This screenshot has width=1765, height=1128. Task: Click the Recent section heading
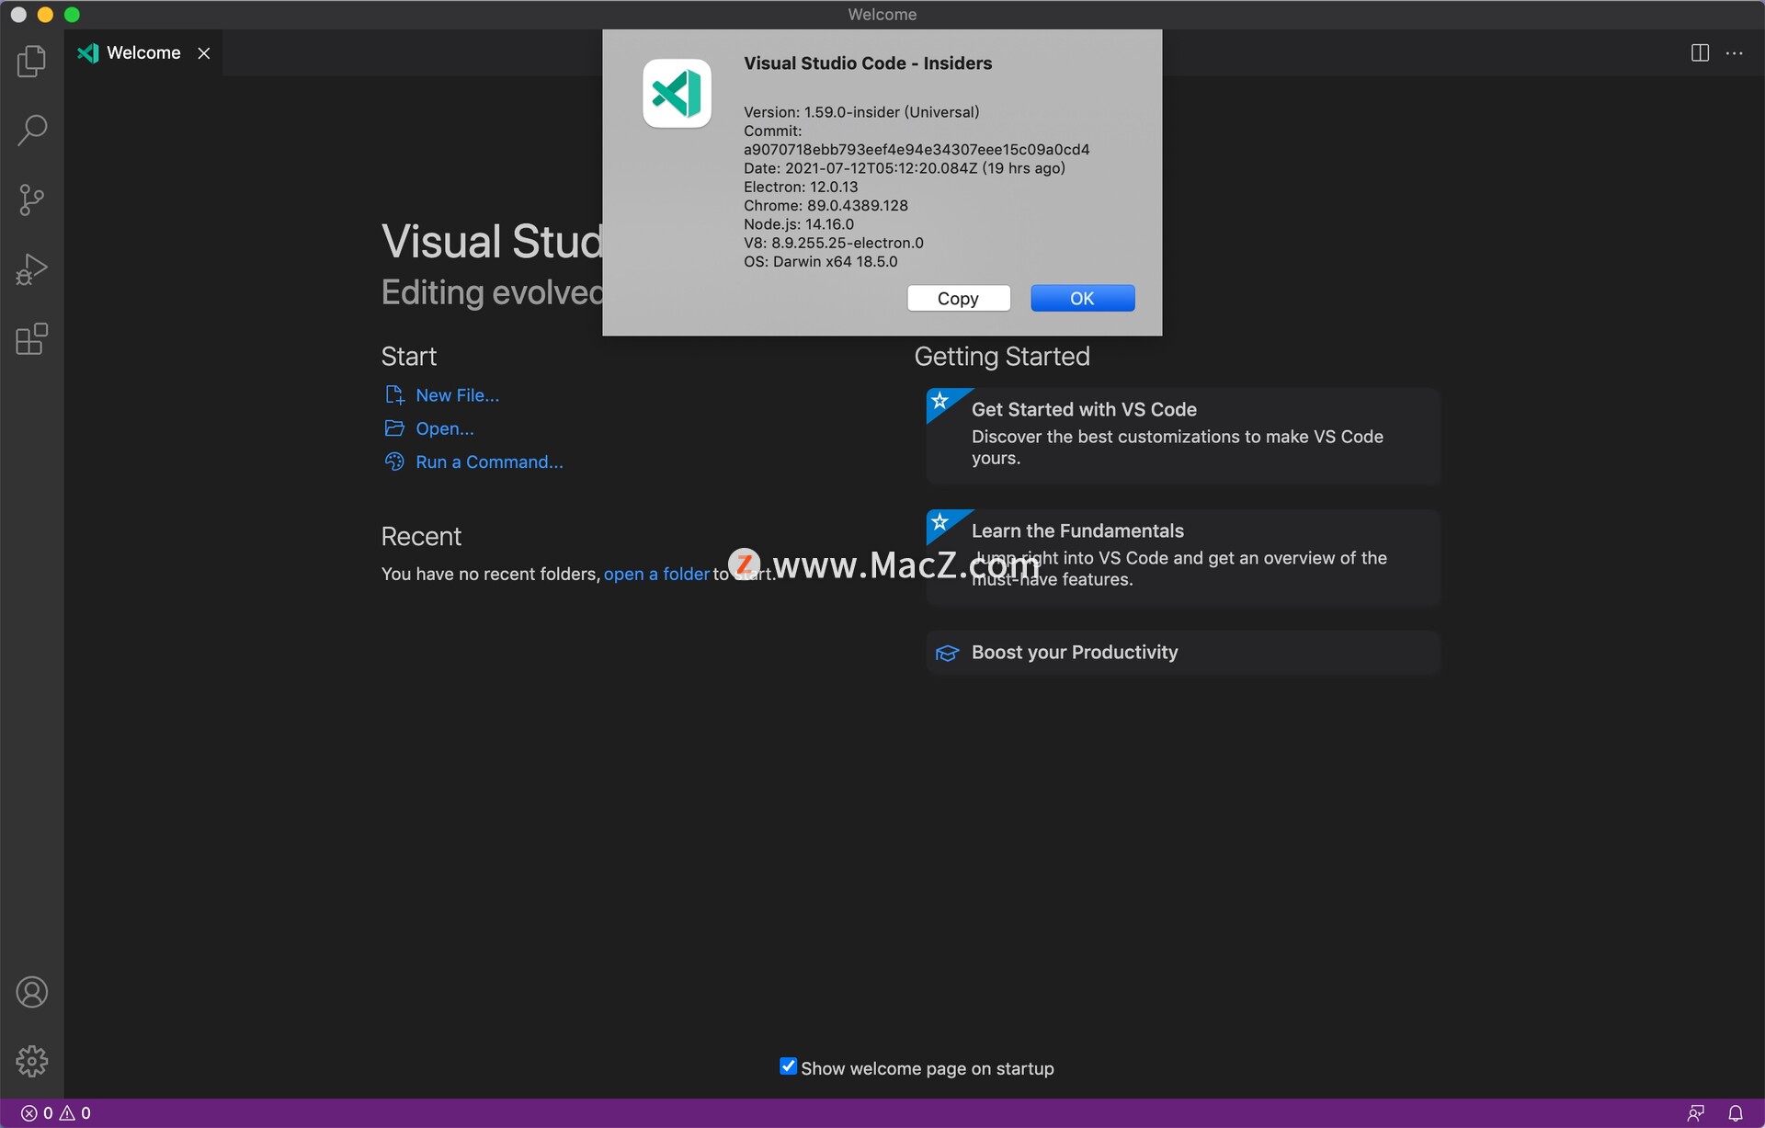click(x=421, y=537)
